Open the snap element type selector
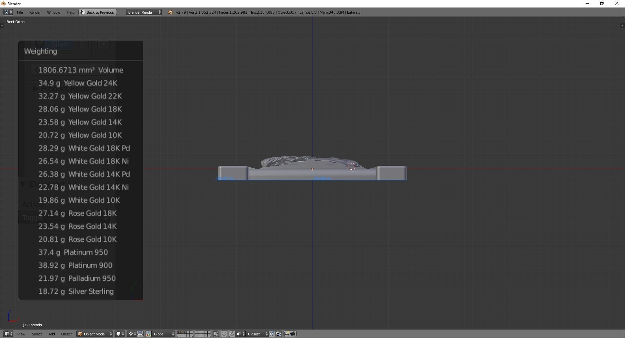The height and width of the screenshot is (338, 625). coord(241,334)
